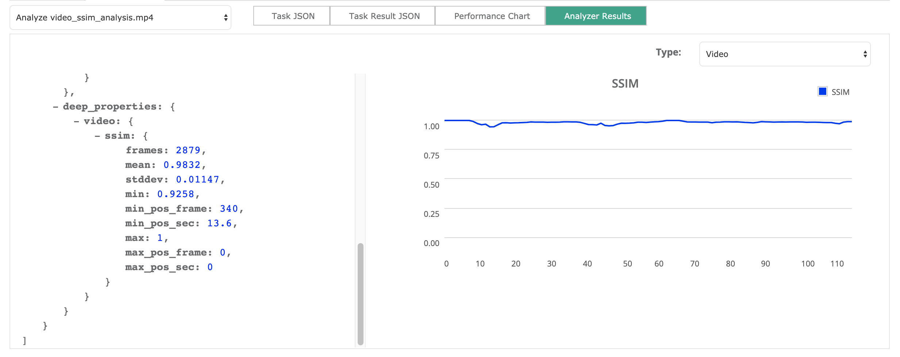Screen dimensions: 900x357
Task: Click the 0.75 y-axis label
Action: (x=431, y=156)
